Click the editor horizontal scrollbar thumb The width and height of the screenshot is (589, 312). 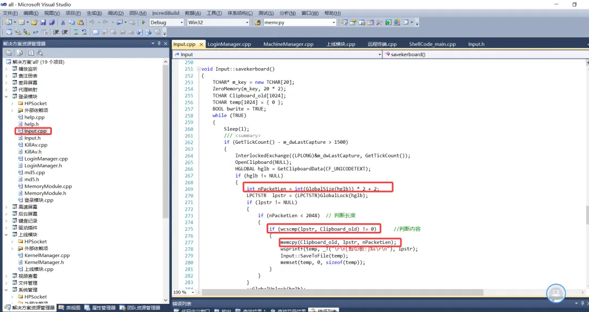coord(342,292)
